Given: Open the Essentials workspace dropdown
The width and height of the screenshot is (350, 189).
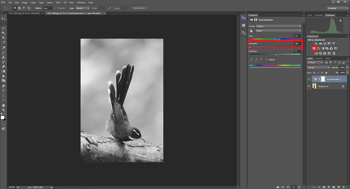Looking at the screenshot, I should click(x=337, y=8).
